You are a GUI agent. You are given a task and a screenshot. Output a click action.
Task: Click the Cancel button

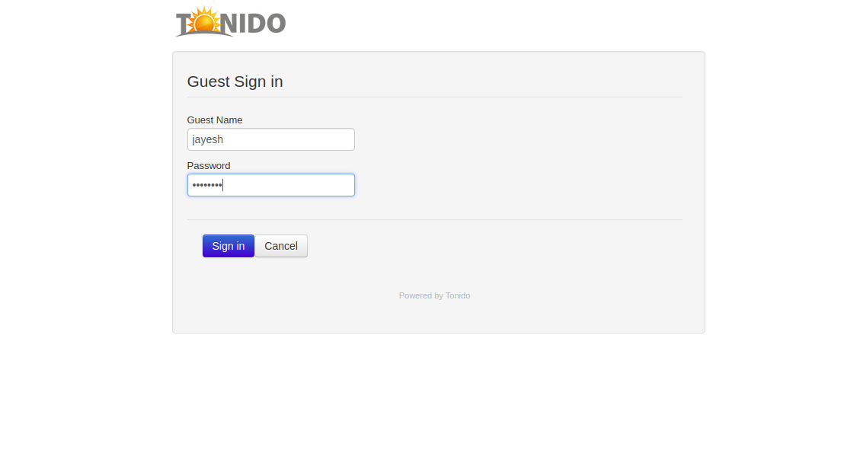tap(281, 246)
